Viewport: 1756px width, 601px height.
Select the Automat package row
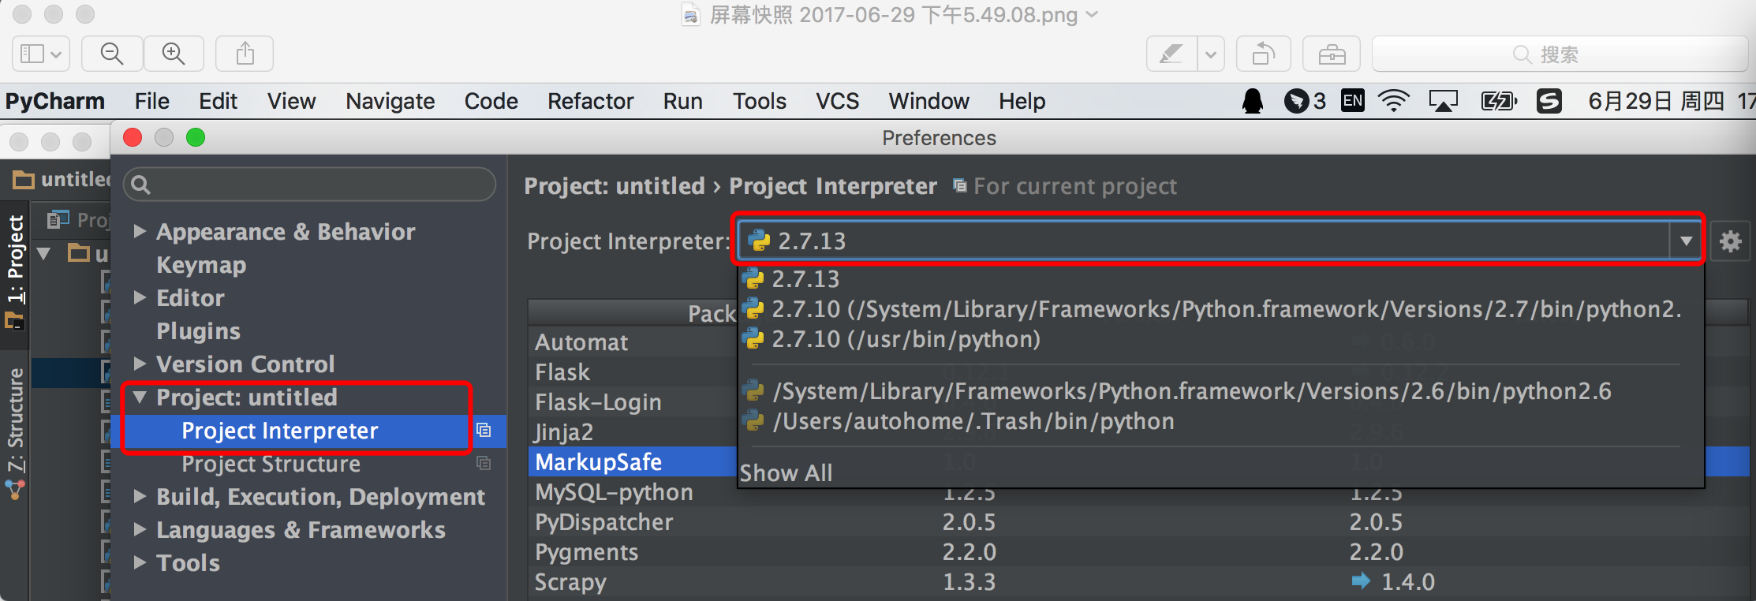tap(581, 342)
